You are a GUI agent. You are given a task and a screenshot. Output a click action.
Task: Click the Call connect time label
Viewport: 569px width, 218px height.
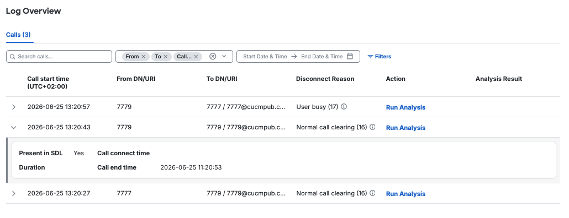[x=123, y=153]
